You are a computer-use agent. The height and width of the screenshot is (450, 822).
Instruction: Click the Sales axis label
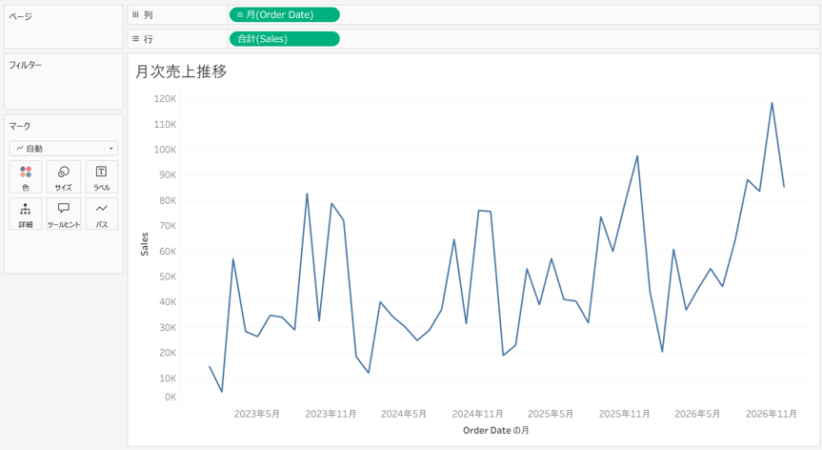point(144,244)
